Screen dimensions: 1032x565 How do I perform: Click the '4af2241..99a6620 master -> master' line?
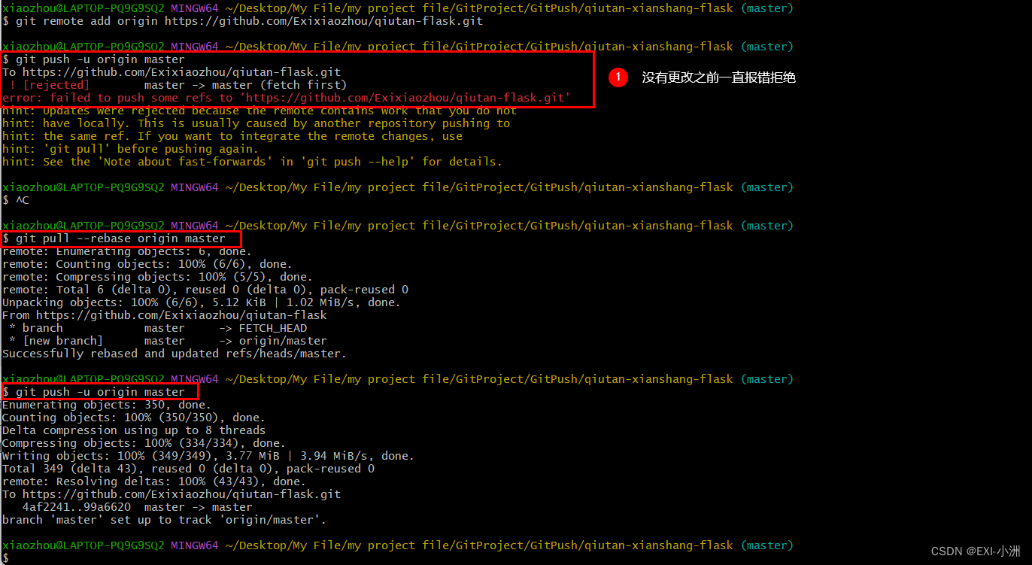pos(138,507)
